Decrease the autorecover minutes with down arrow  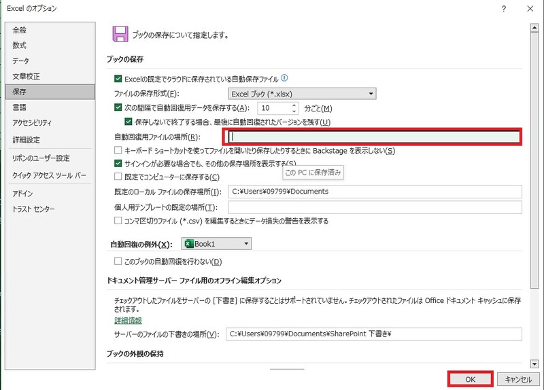coord(294,111)
